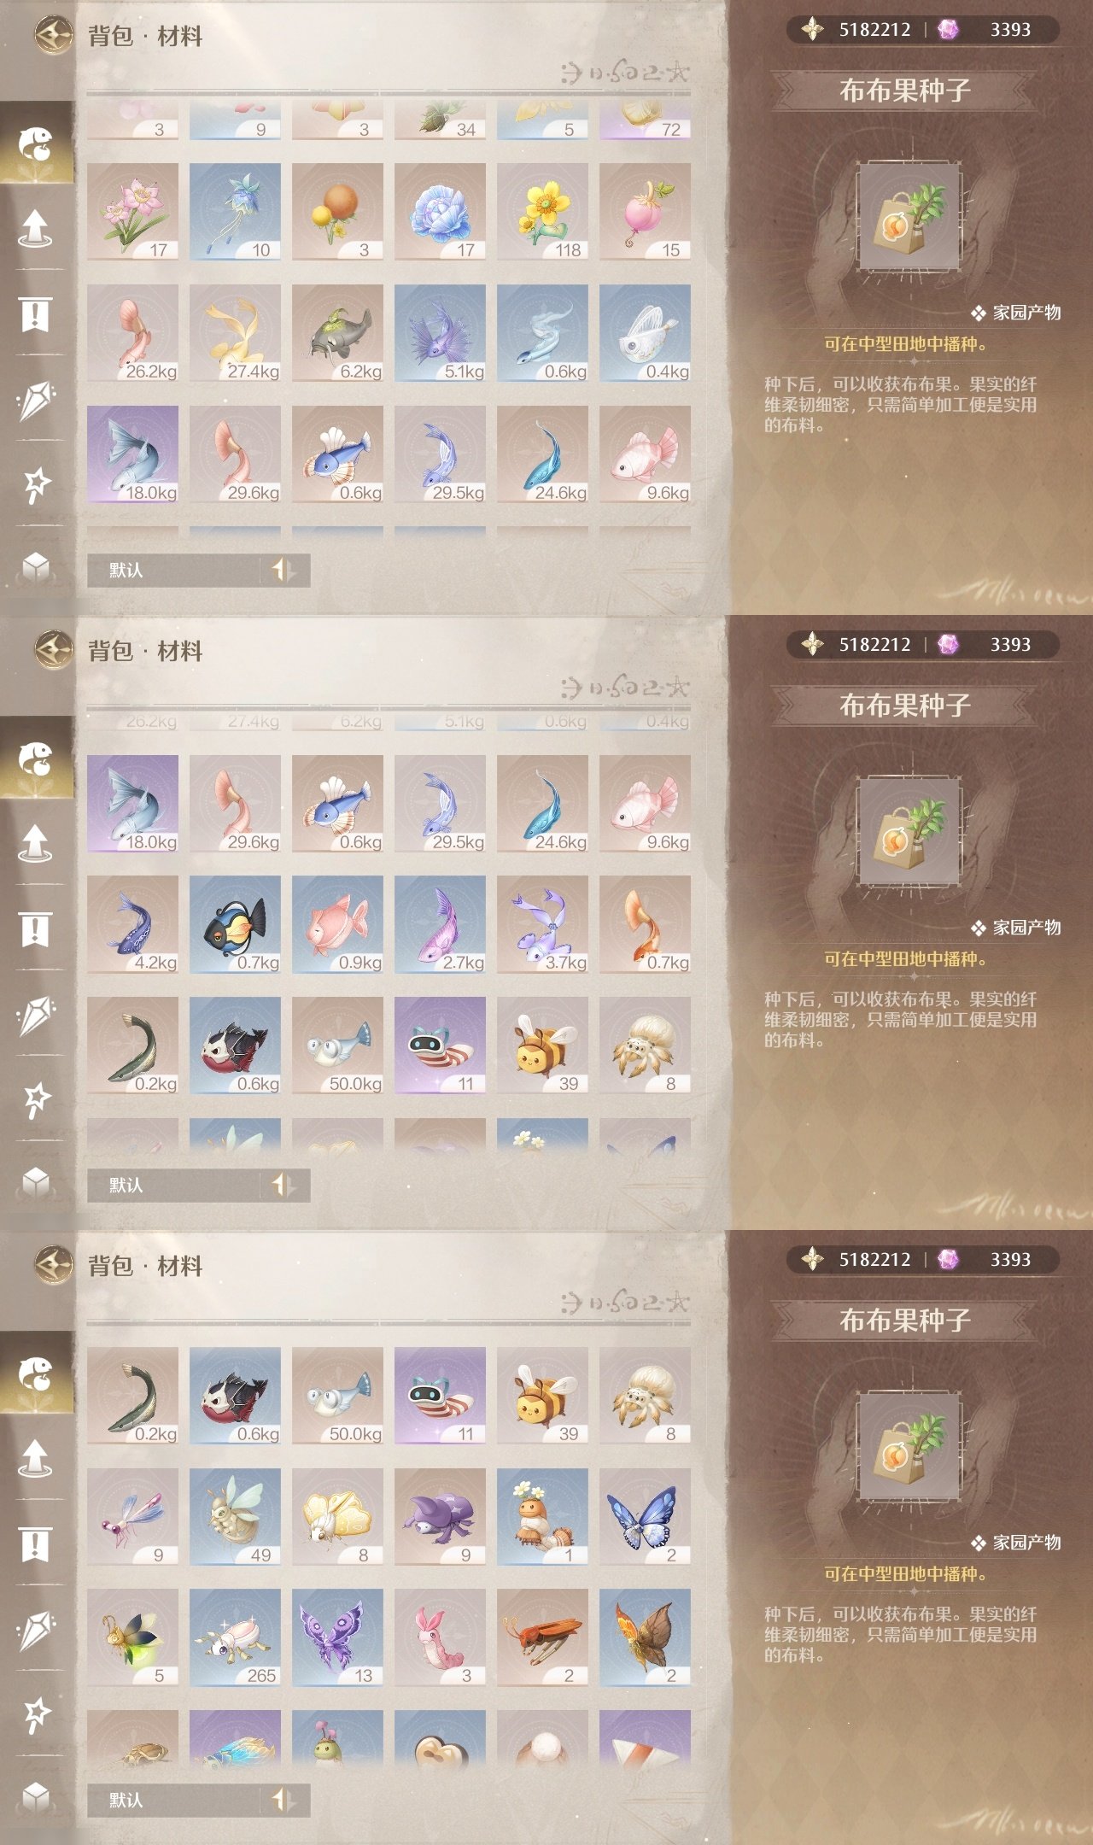Select the pink lily flower item
Viewport: 1093px width, 1845px height.
(x=132, y=212)
